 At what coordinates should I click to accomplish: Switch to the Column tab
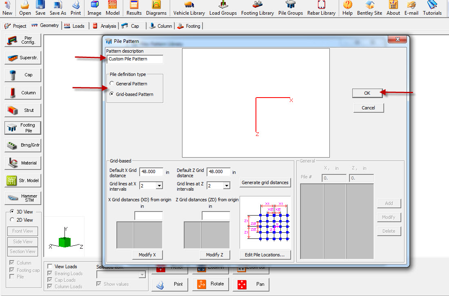click(161, 26)
